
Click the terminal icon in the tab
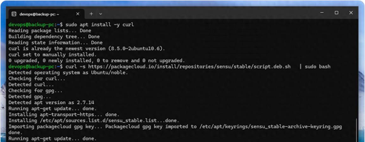14,14
